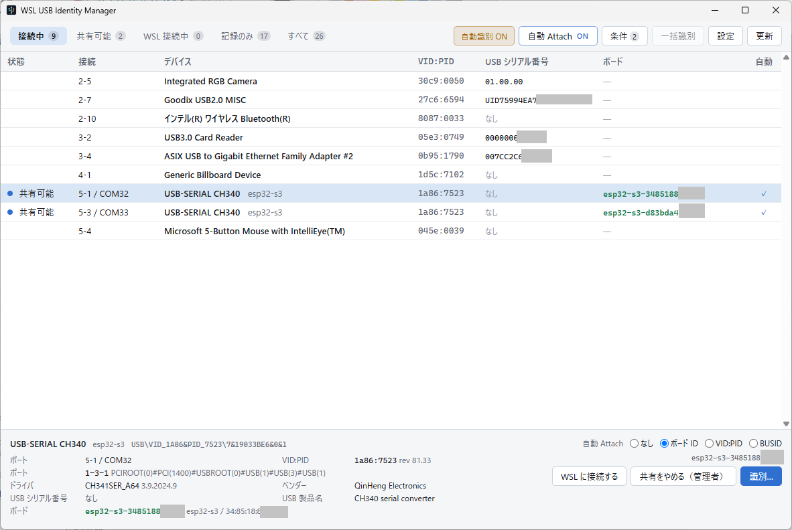Select the VID:PID radio button
Screen dimensions: 792x530
[709, 443]
